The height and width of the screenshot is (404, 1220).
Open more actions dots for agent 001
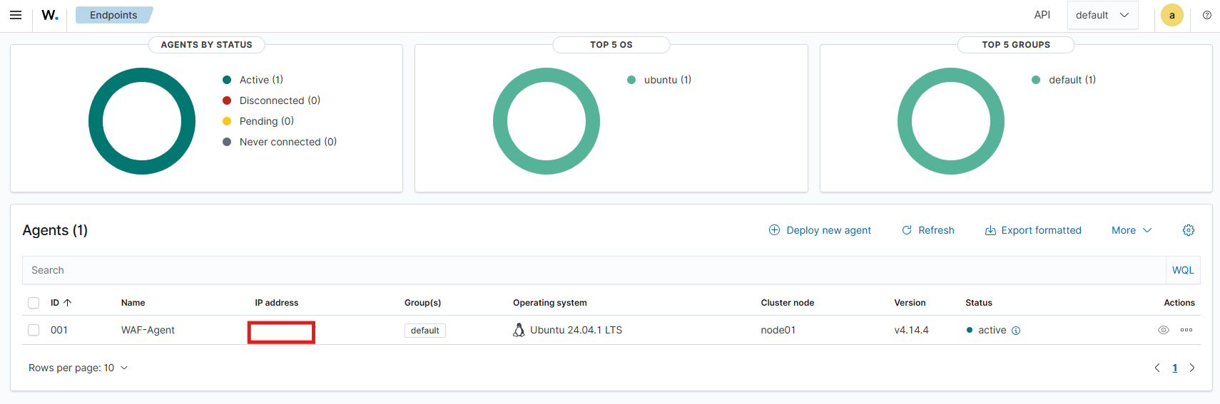pos(1186,330)
